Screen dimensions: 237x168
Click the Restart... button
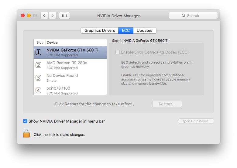[167, 104]
